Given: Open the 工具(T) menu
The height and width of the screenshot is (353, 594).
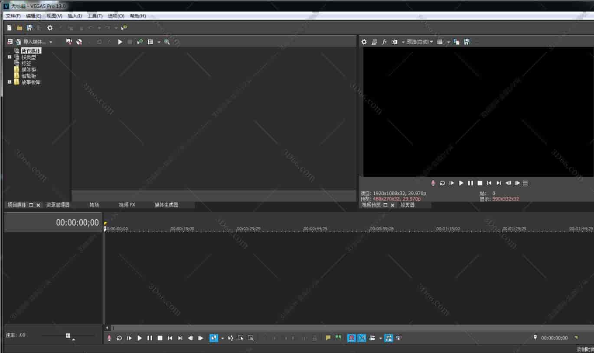Looking at the screenshot, I should click(x=95, y=16).
